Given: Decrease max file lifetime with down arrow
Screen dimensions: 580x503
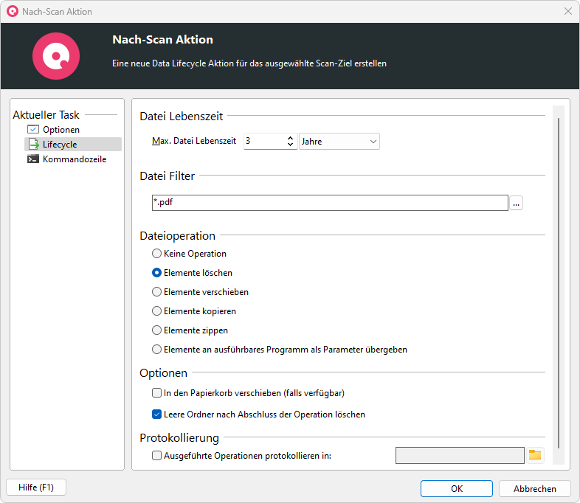Looking at the screenshot, I should click(x=291, y=144).
